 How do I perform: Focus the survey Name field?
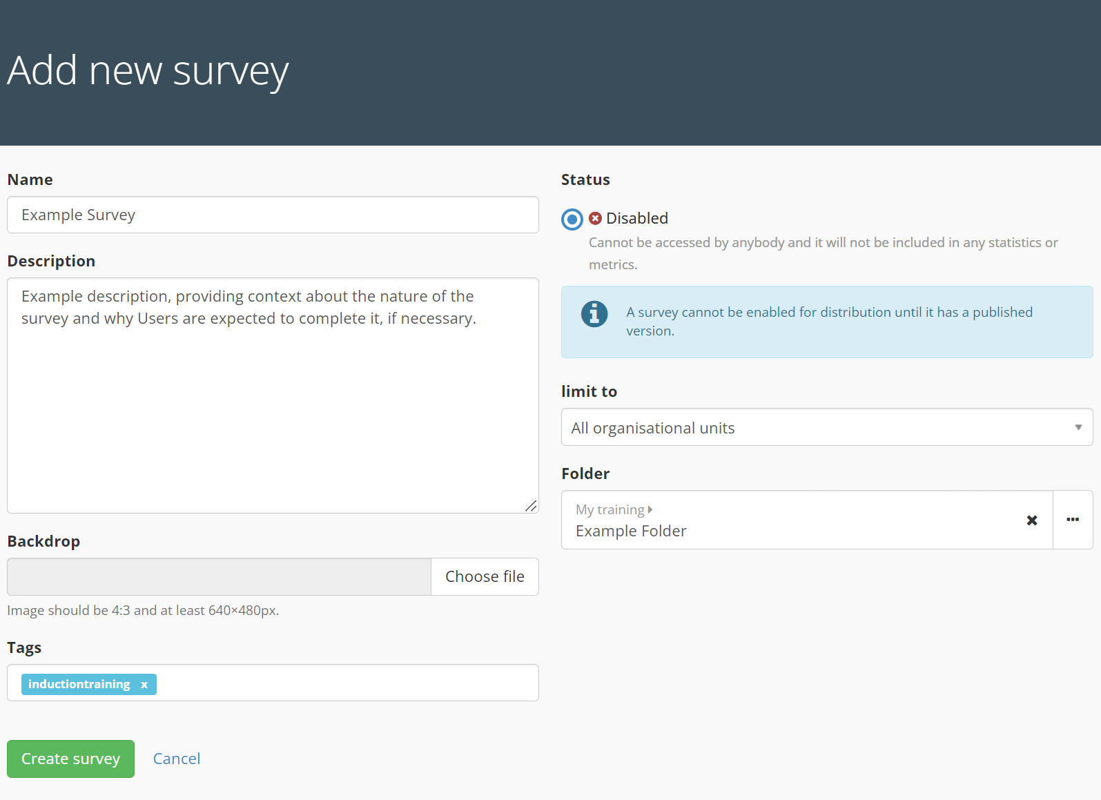tap(273, 215)
